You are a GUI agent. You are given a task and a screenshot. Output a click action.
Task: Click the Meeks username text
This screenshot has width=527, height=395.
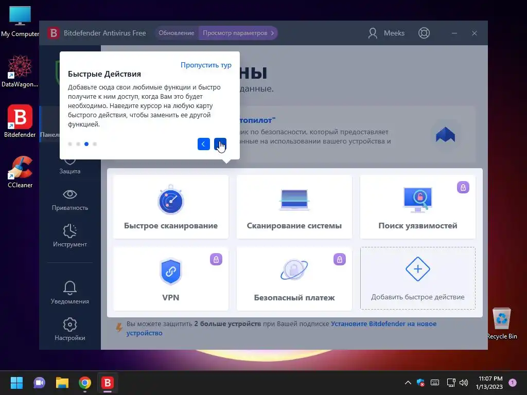tap(394, 33)
